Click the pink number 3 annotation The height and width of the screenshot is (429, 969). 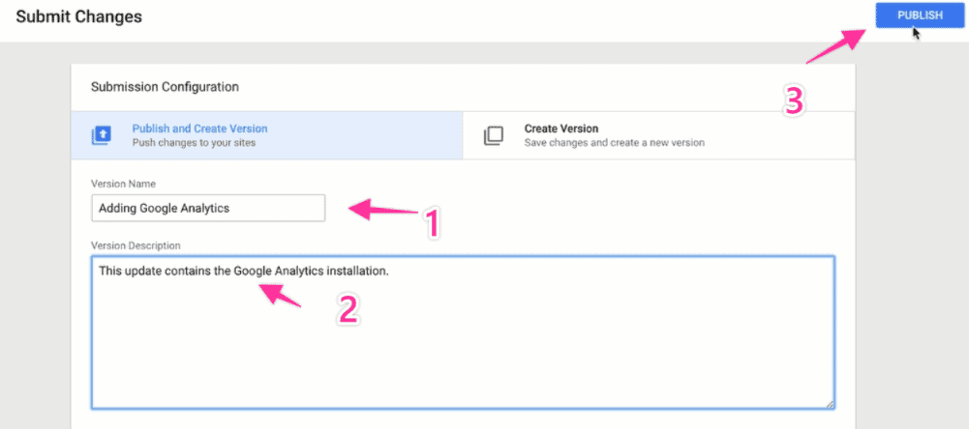click(x=794, y=100)
